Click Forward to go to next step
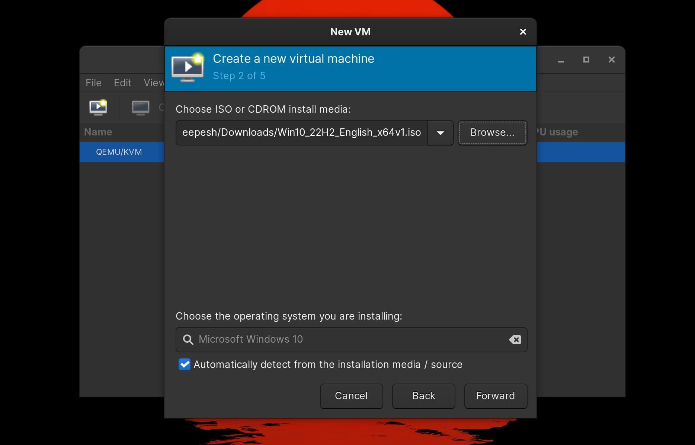 tap(495, 396)
